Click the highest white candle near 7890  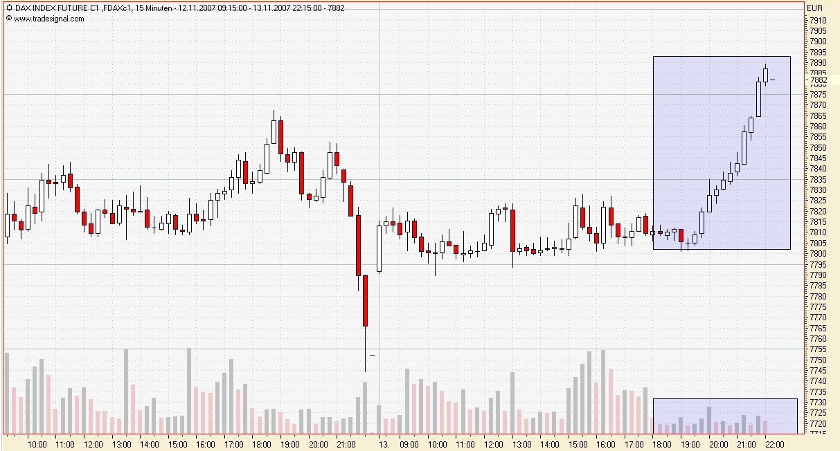pos(766,74)
